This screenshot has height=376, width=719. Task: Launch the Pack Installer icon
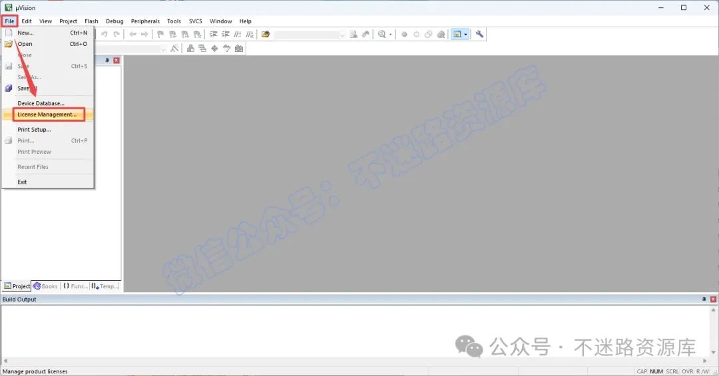coord(239,49)
